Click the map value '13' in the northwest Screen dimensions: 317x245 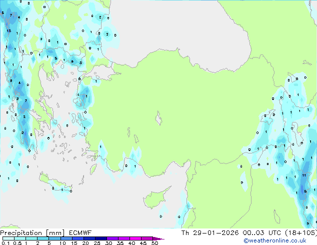pos(8,30)
